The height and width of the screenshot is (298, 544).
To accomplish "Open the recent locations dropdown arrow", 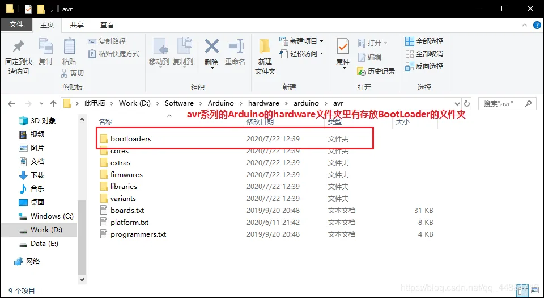I will pyautogui.click(x=41, y=103).
